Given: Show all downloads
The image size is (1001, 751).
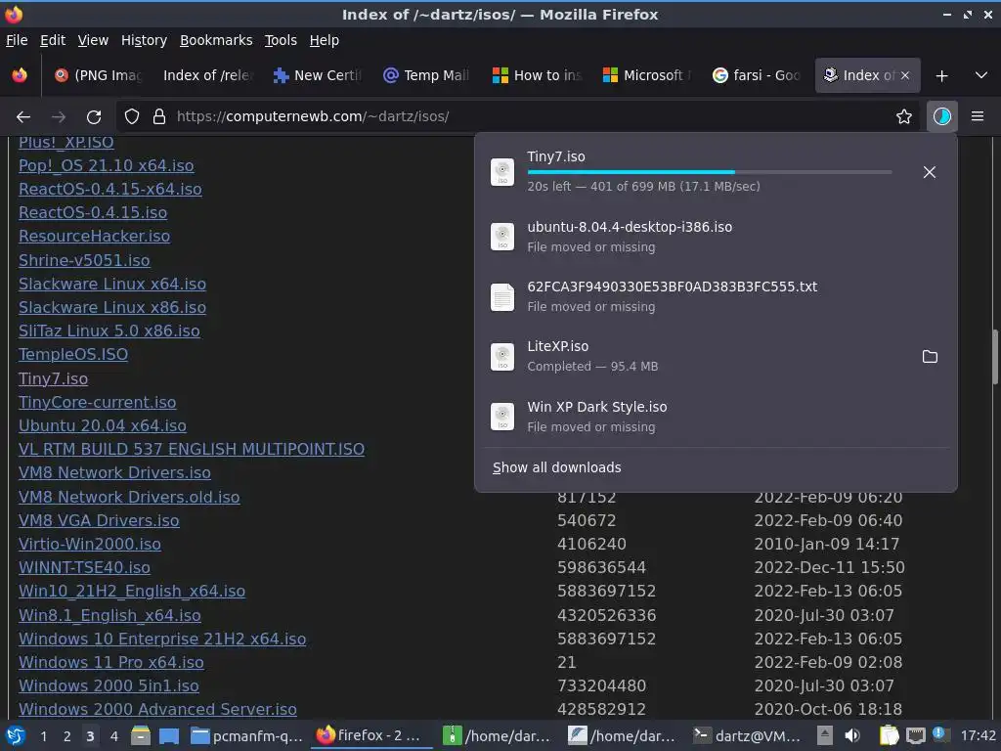Looking at the screenshot, I should [556, 467].
